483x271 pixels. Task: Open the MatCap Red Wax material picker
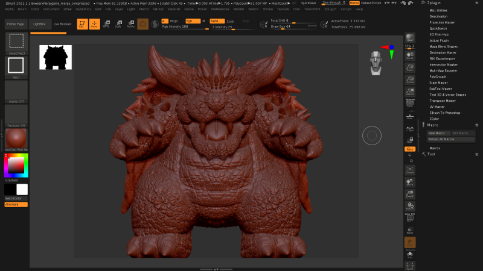[x=16, y=139]
